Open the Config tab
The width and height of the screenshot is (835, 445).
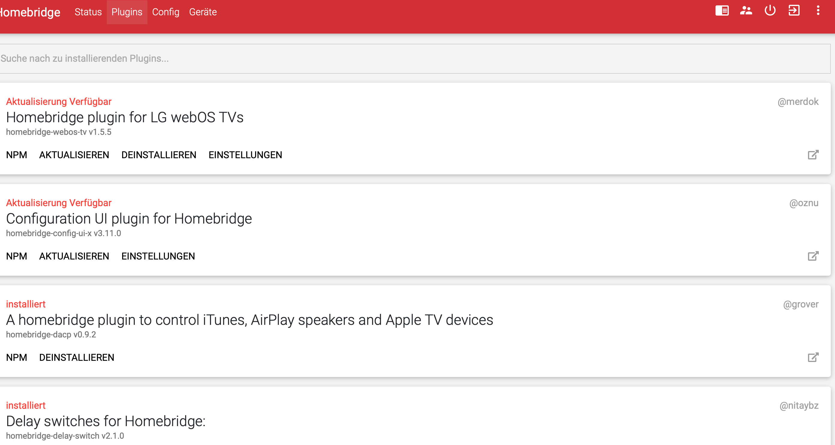pyautogui.click(x=166, y=12)
